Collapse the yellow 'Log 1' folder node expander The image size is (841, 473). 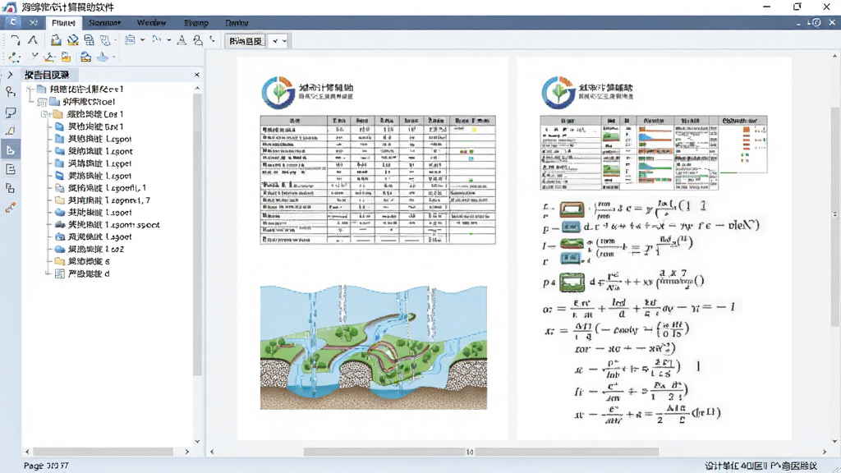click(x=44, y=114)
